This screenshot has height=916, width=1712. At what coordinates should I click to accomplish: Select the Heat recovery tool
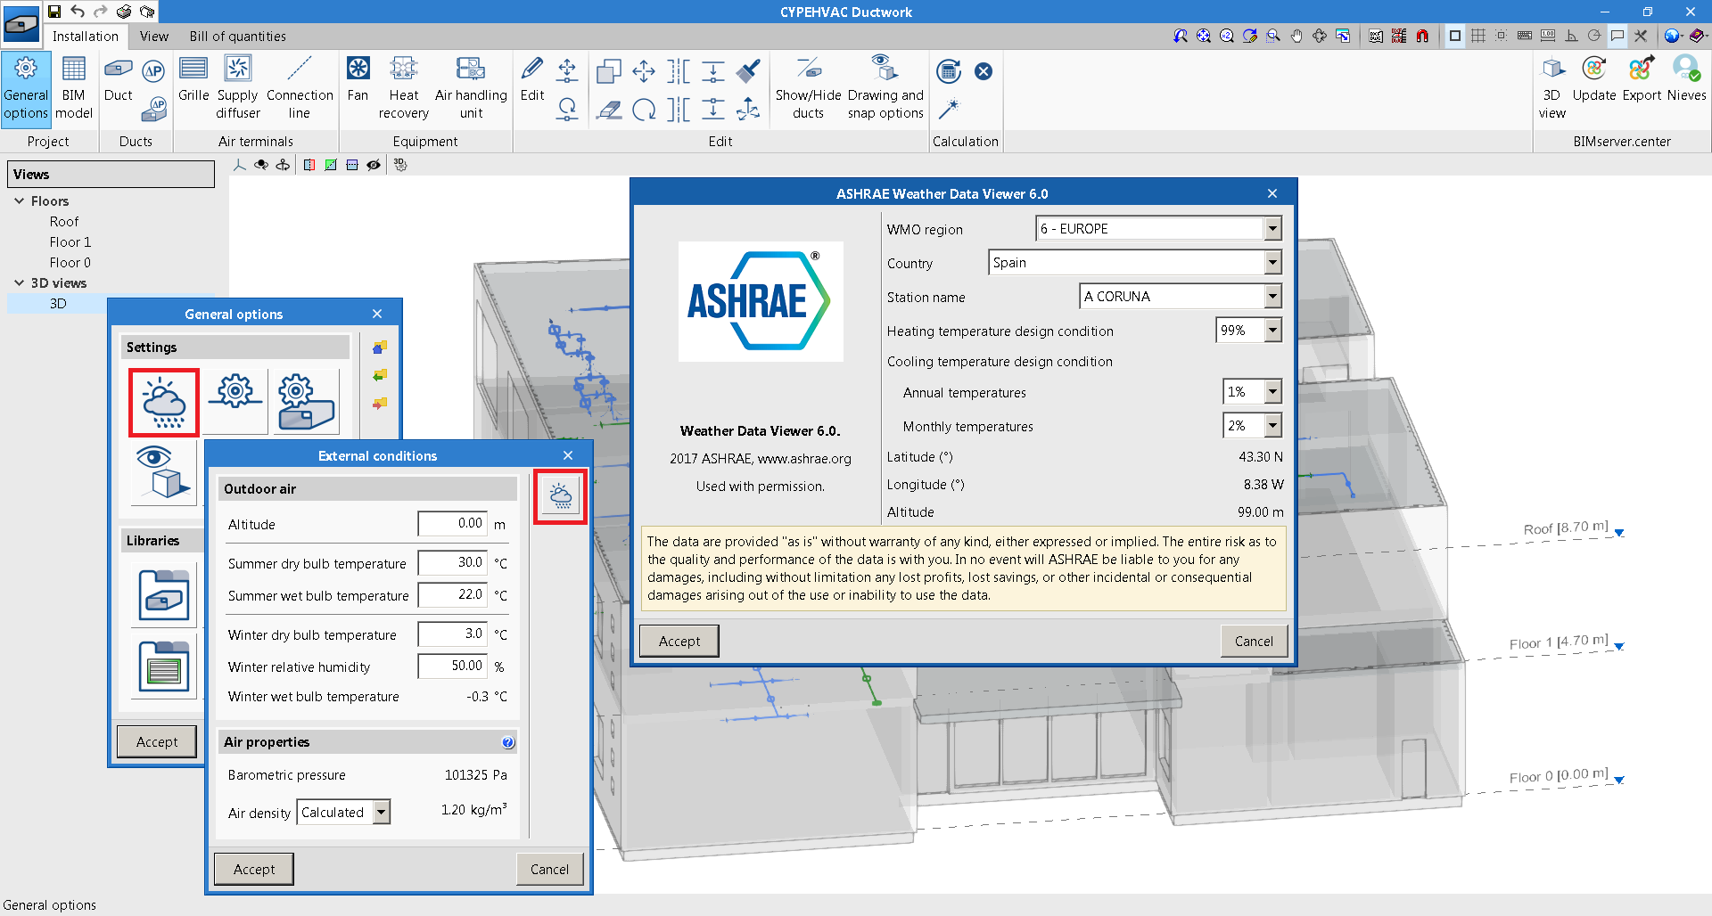[x=404, y=88]
